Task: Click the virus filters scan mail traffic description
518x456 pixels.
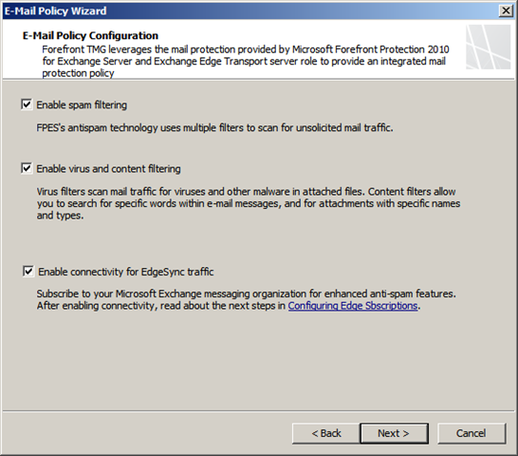Action: pyautogui.click(x=249, y=203)
